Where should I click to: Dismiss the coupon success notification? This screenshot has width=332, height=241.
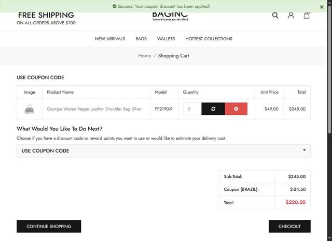(322, 7)
